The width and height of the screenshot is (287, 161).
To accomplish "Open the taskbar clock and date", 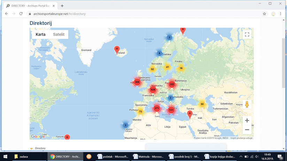I will click(x=267, y=156).
